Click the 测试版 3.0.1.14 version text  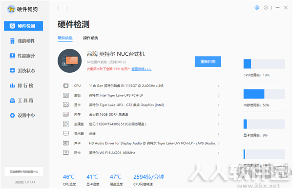[x=25, y=182]
